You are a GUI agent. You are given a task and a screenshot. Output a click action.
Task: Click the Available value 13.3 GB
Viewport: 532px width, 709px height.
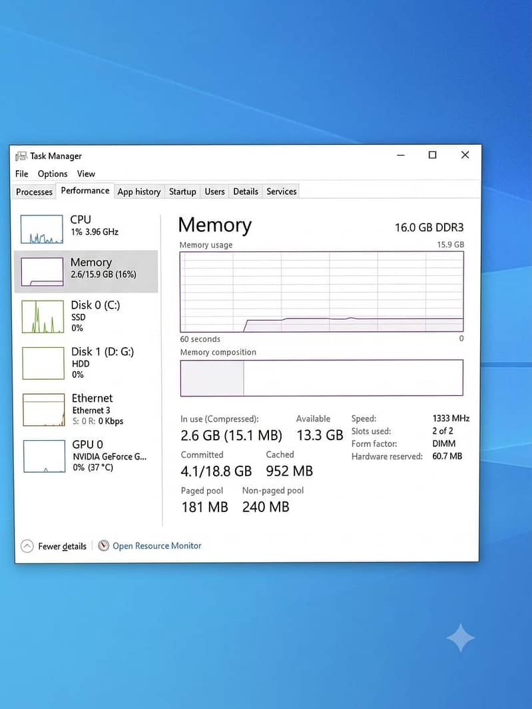(x=320, y=436)
